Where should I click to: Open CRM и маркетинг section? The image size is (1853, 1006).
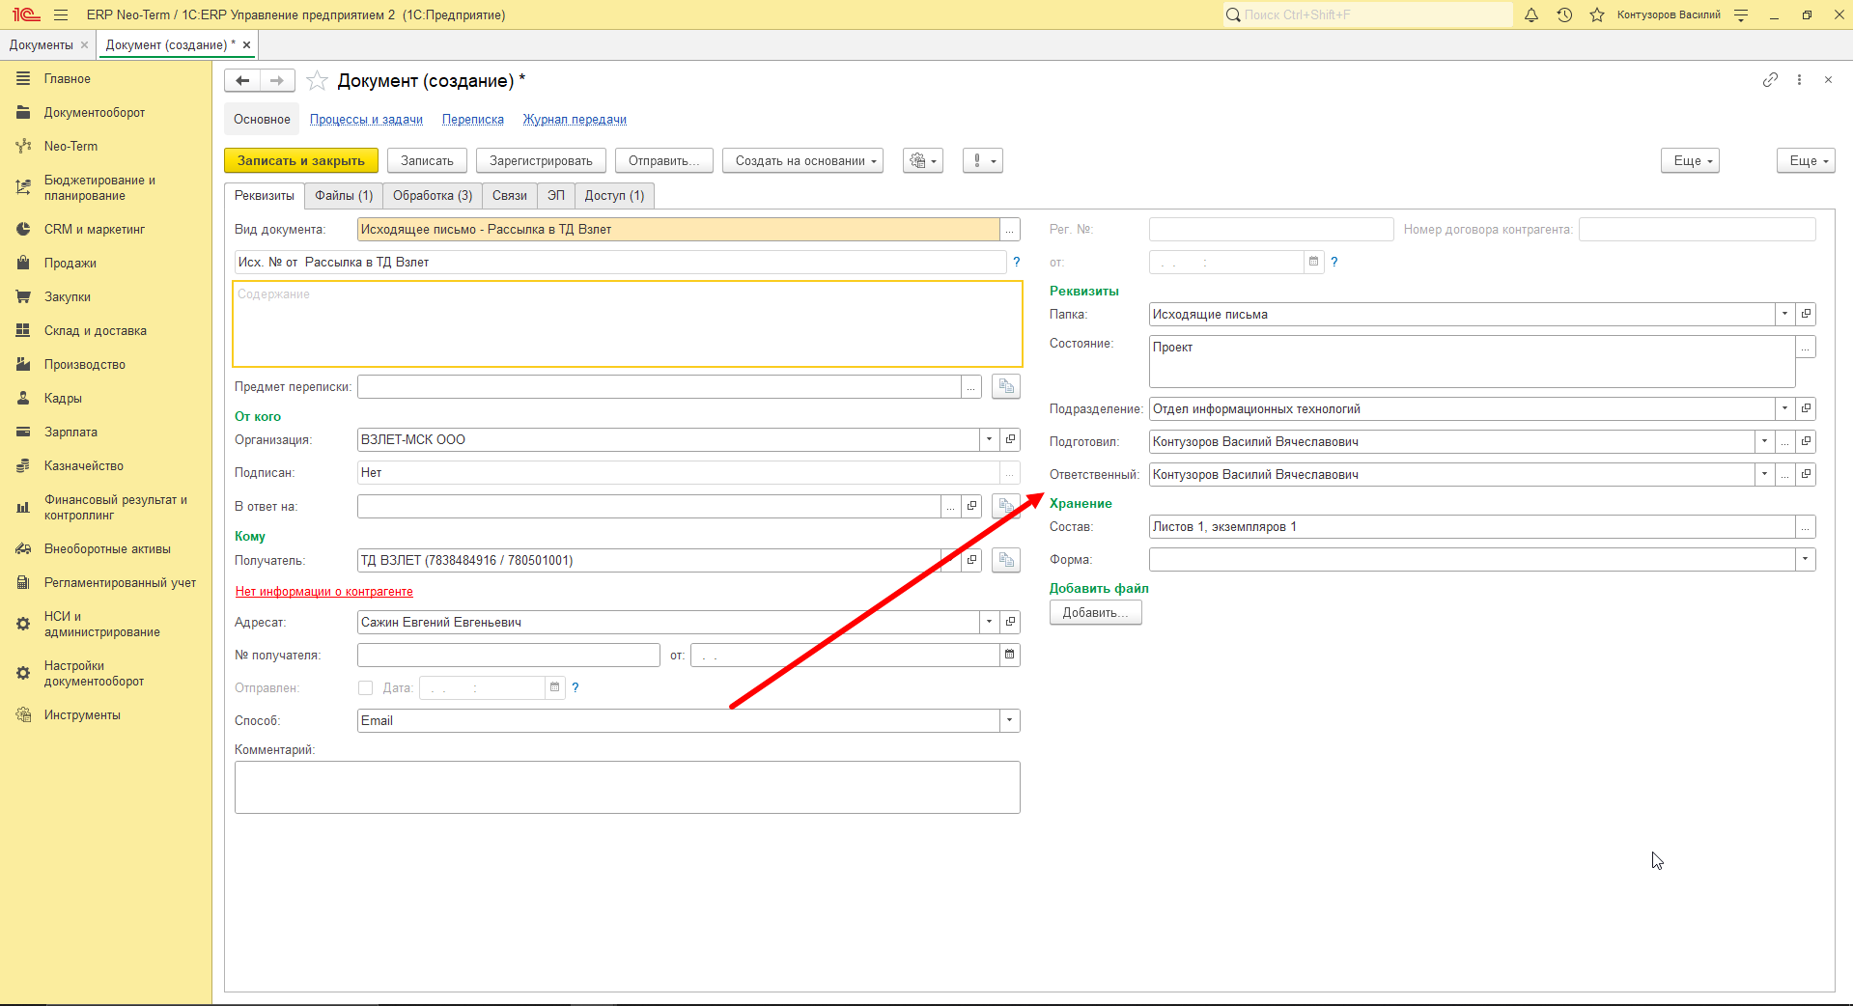point(95,230)
